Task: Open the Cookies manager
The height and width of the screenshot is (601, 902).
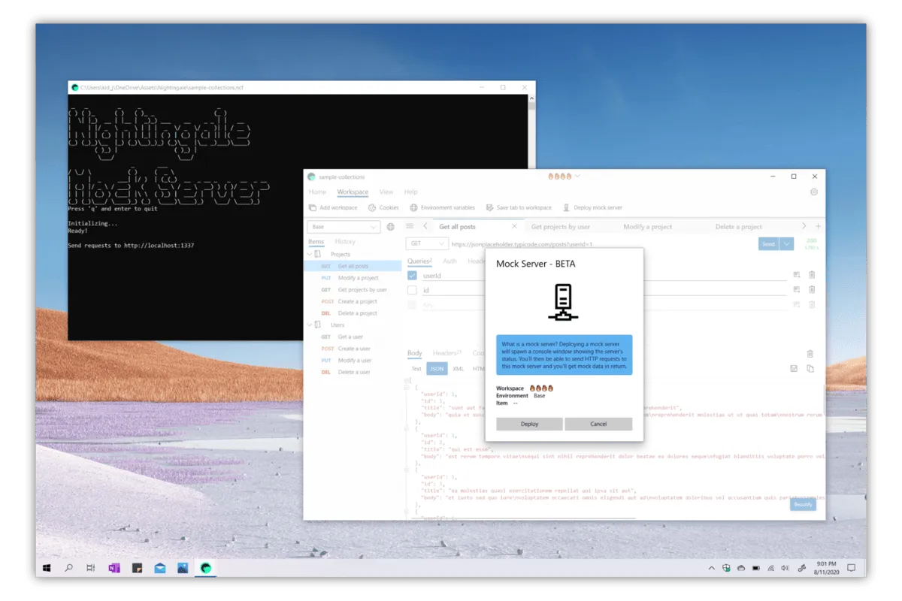Action: click(x=372, y=207)
